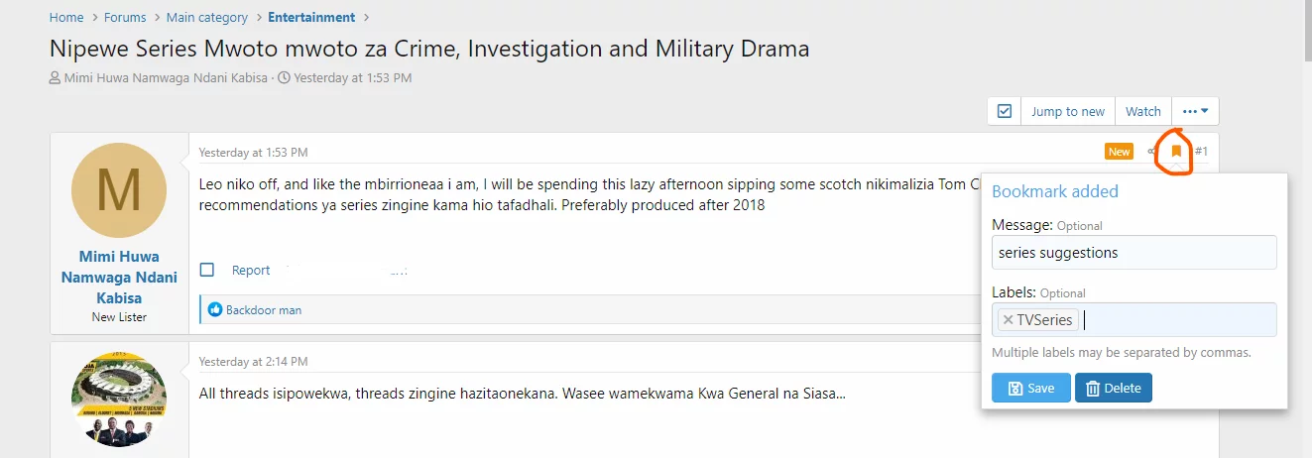Click the share icon next to the bookmark
This screenshot has width=1312, height=458.
(1152, 152)
